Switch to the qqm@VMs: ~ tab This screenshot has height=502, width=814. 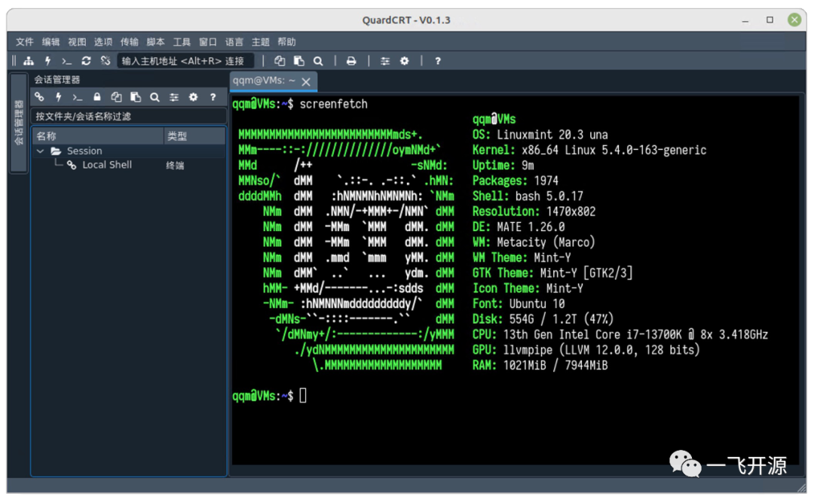pyautogui.click(x=264, y=81)
